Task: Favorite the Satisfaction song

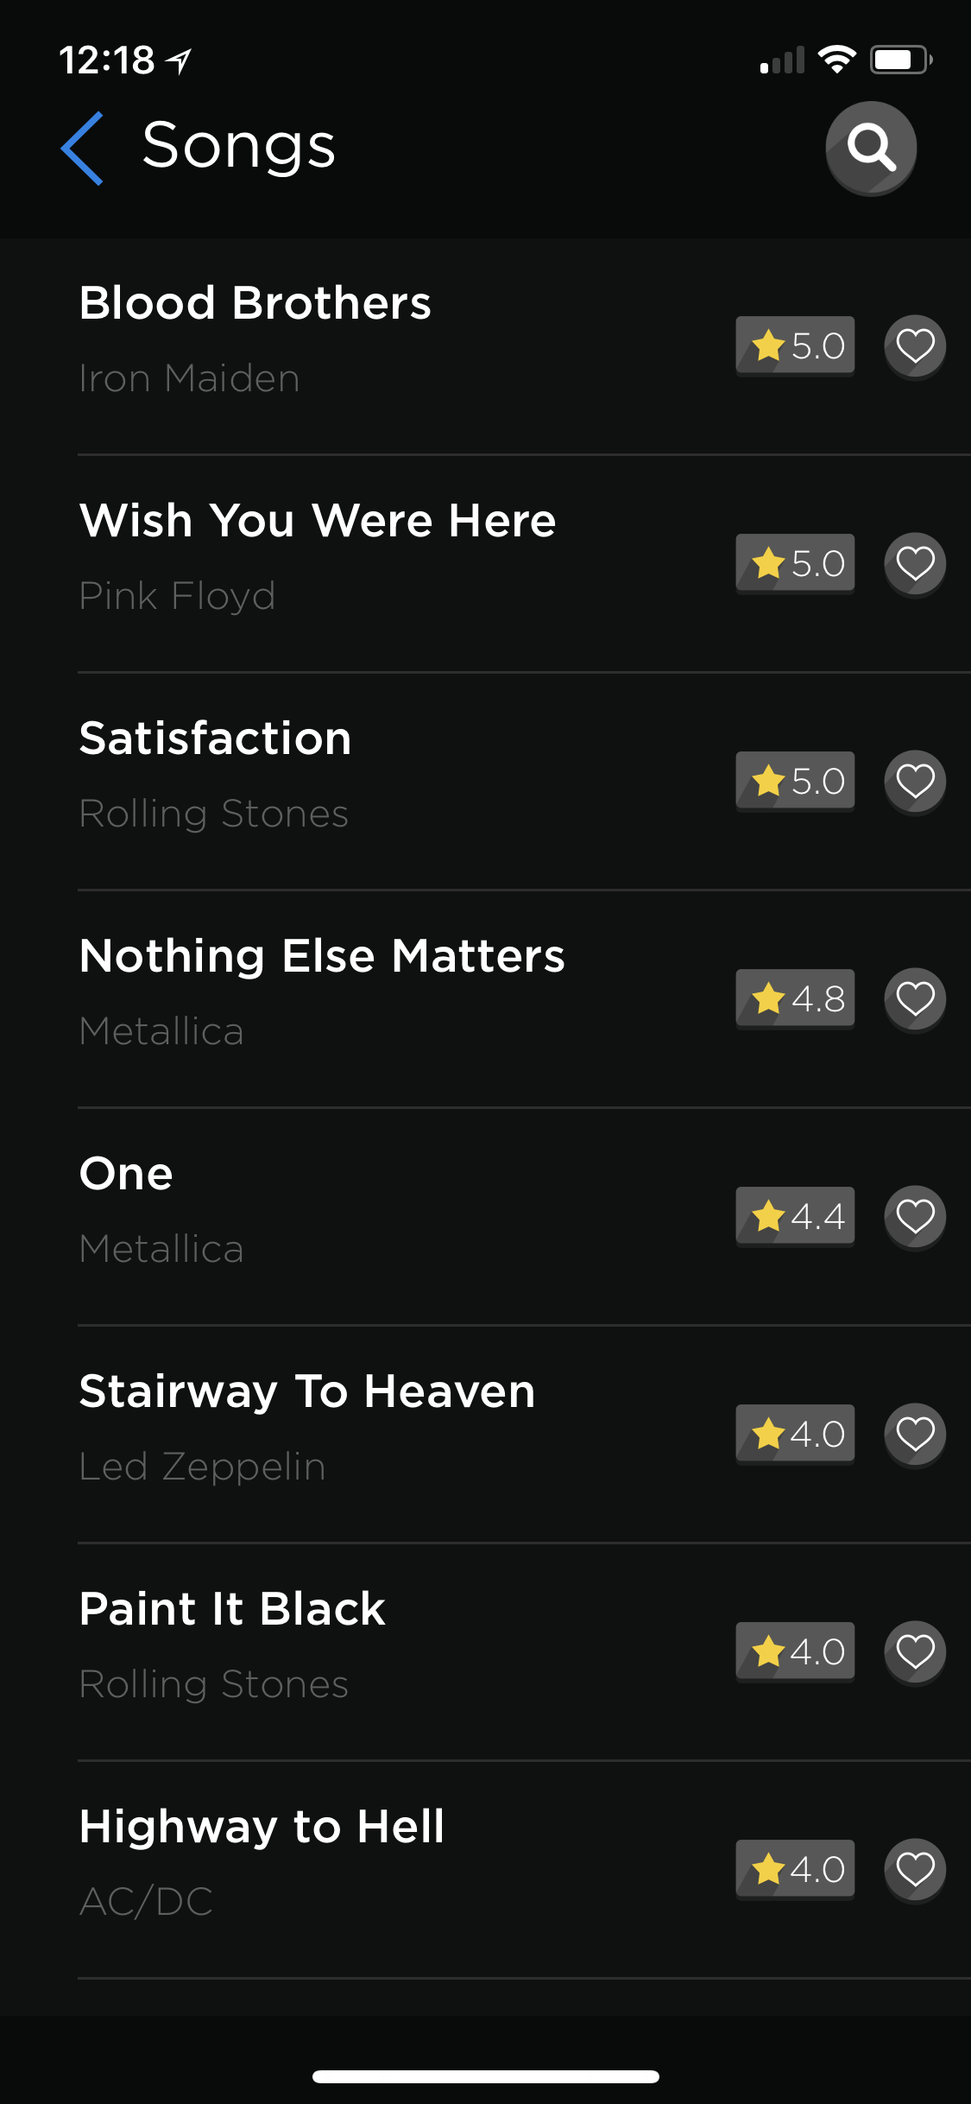Action: pyautogui.click(x=915, y=782)
